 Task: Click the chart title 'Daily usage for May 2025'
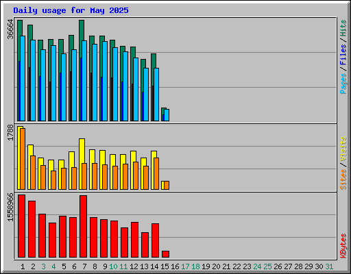pyautogui.click(x=71, y=10)
